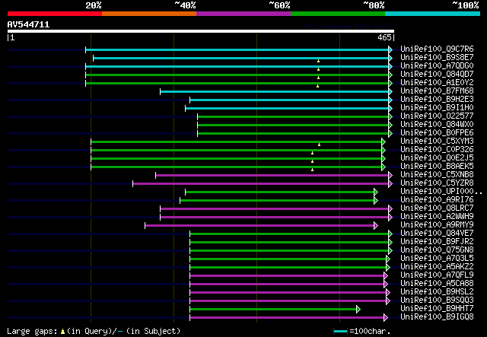This screenshot has height=337, width=487.
Task: Click the green arrowhead of the UniRef100_O22577 hit
Action: [x=390, y=117]
